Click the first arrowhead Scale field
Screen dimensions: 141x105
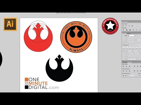click(130, 54)
